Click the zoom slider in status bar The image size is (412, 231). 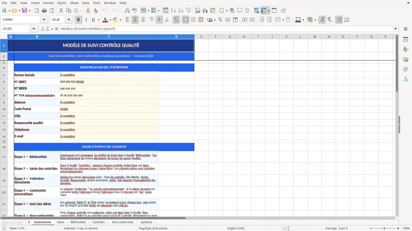tap(384, 228)
